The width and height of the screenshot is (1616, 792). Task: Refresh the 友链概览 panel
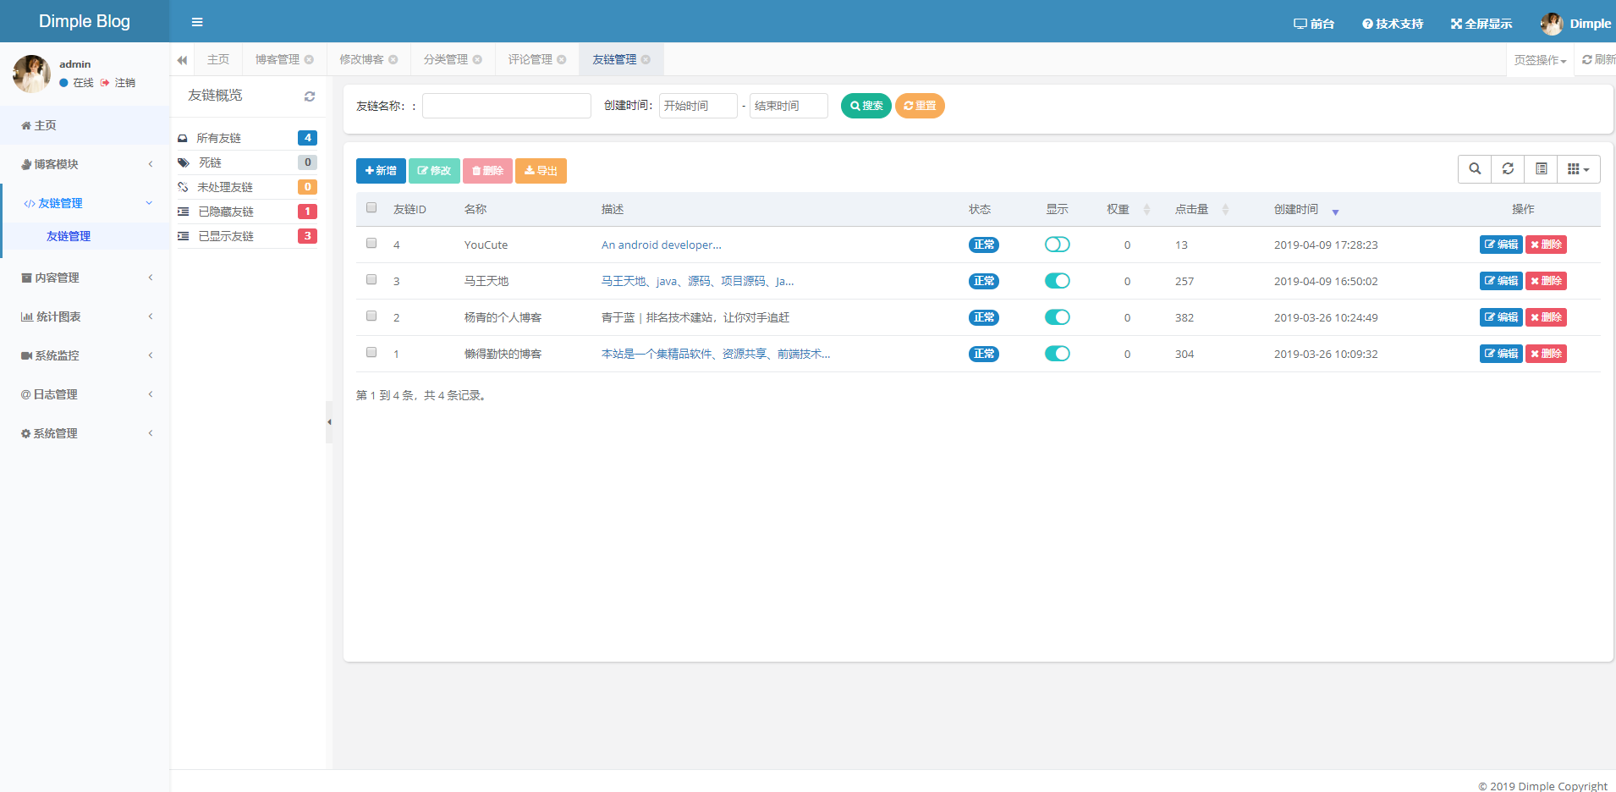[x=310, y=96]
